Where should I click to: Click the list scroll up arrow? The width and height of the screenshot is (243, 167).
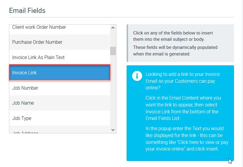coord(113,28)
